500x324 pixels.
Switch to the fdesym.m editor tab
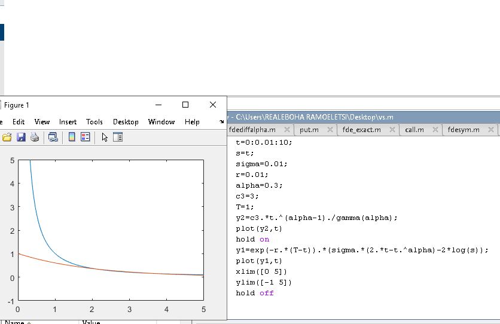pyautogui.click(x=464, y=130)
